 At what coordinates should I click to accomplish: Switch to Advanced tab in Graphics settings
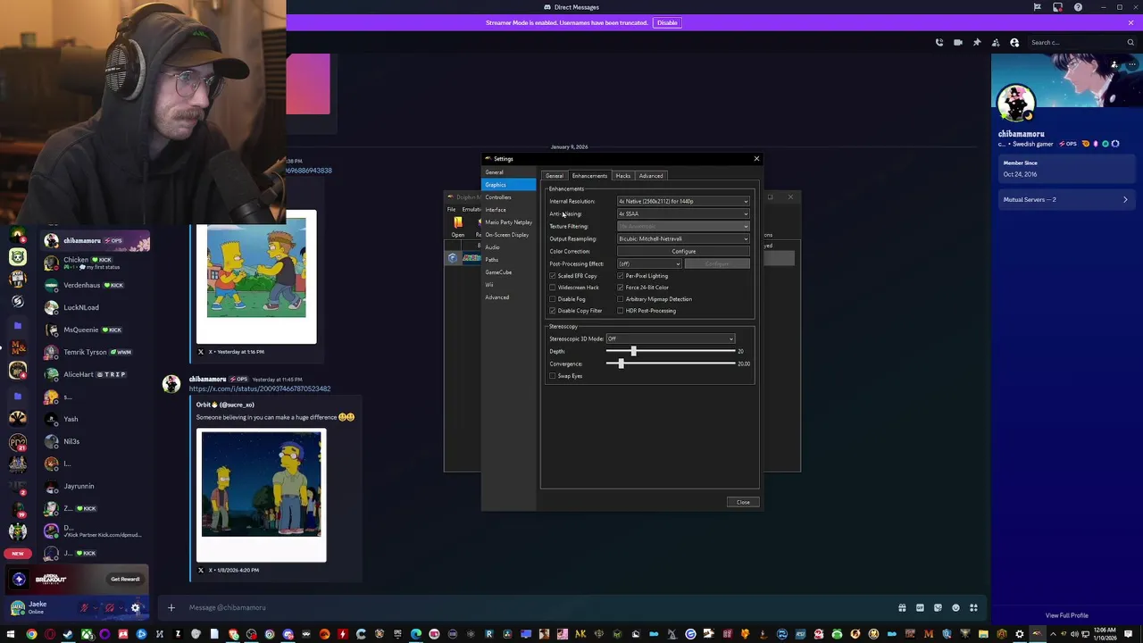651,176
